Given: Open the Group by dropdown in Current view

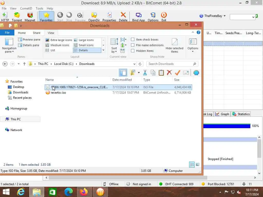Looking at the screenshot, I should pyautogui.click(x=124, y=40).
